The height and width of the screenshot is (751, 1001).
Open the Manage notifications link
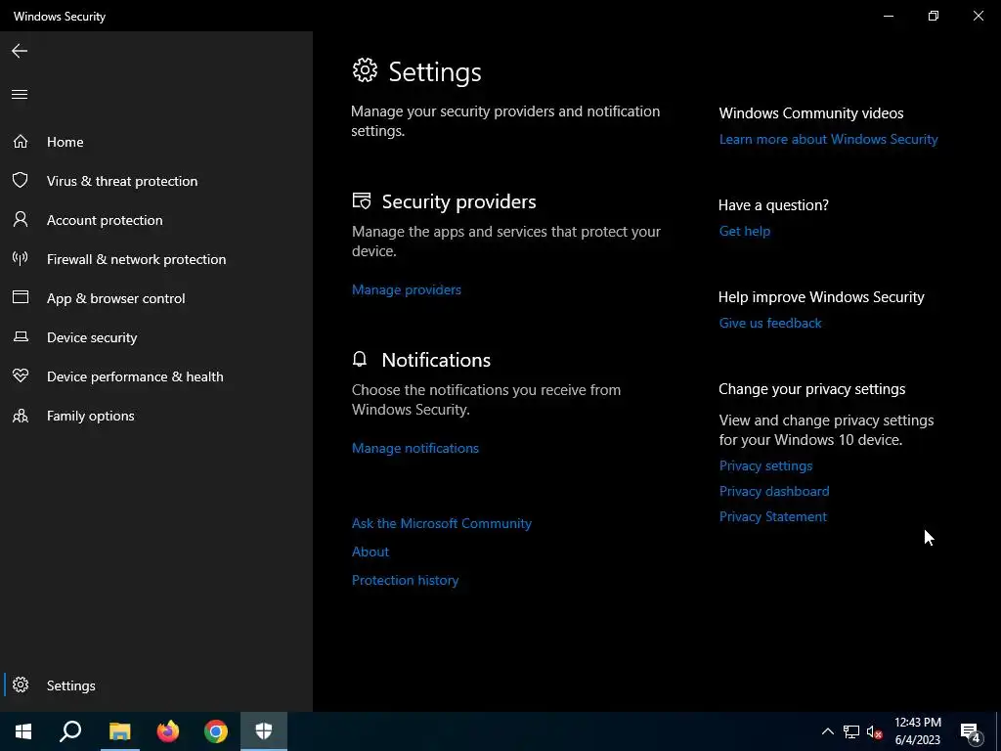[414, 448]
